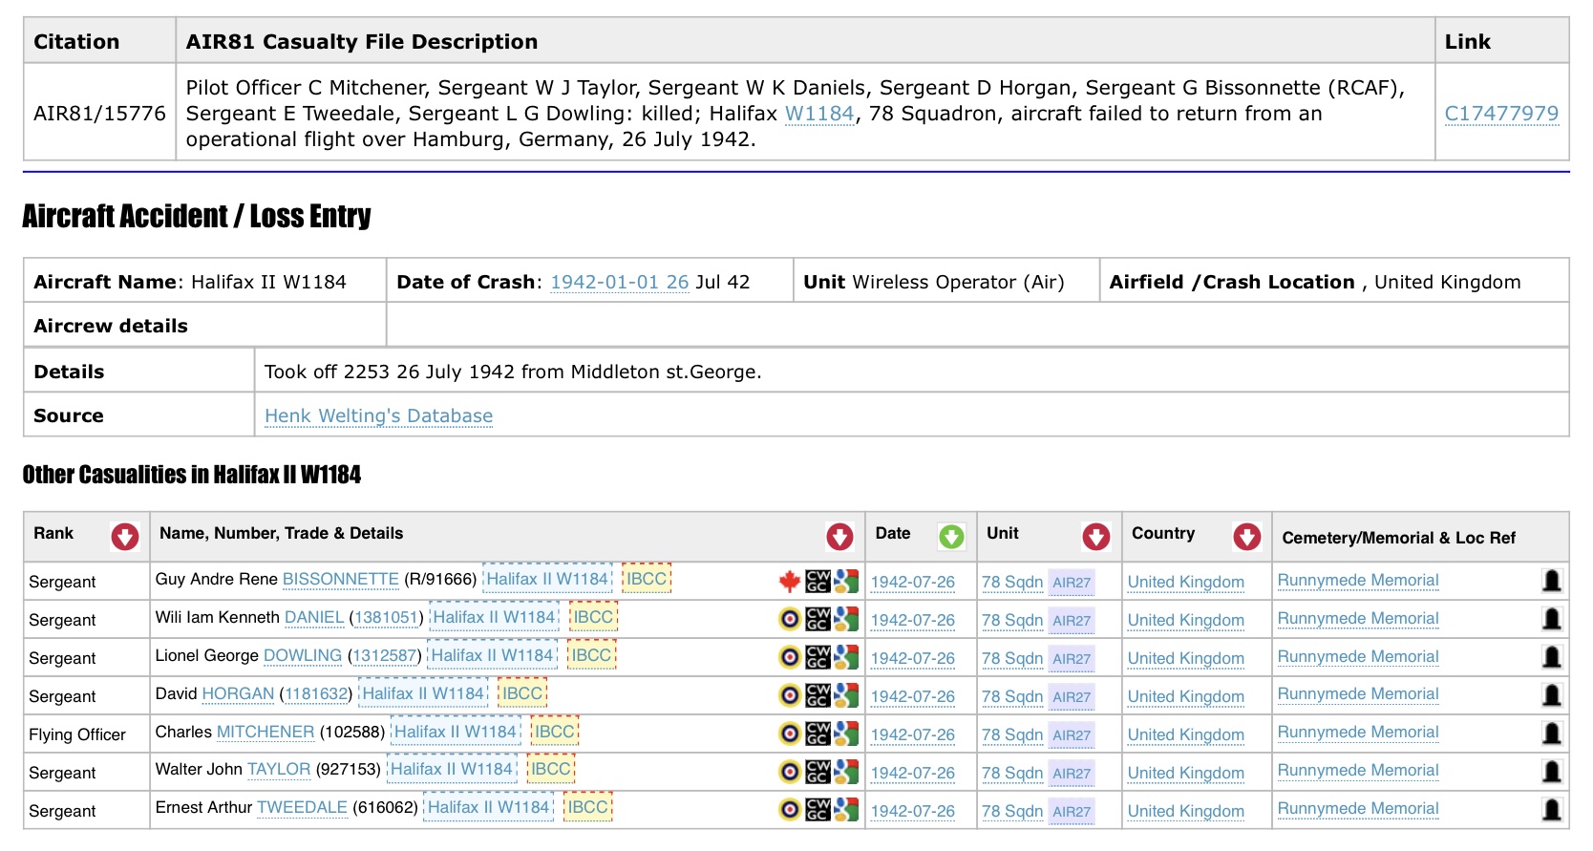
Task: Open the Runnymede Memorial link for Tweedale
Action: (x=1357, y=809)
